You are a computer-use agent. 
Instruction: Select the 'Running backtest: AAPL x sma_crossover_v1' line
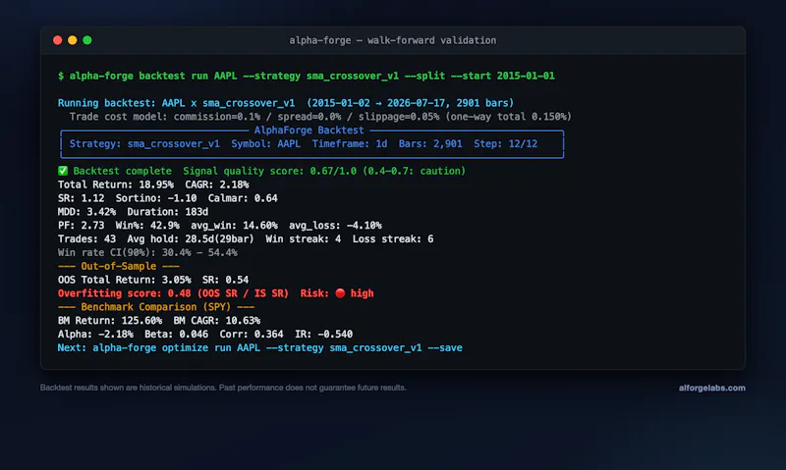click(x=286, y=103)
